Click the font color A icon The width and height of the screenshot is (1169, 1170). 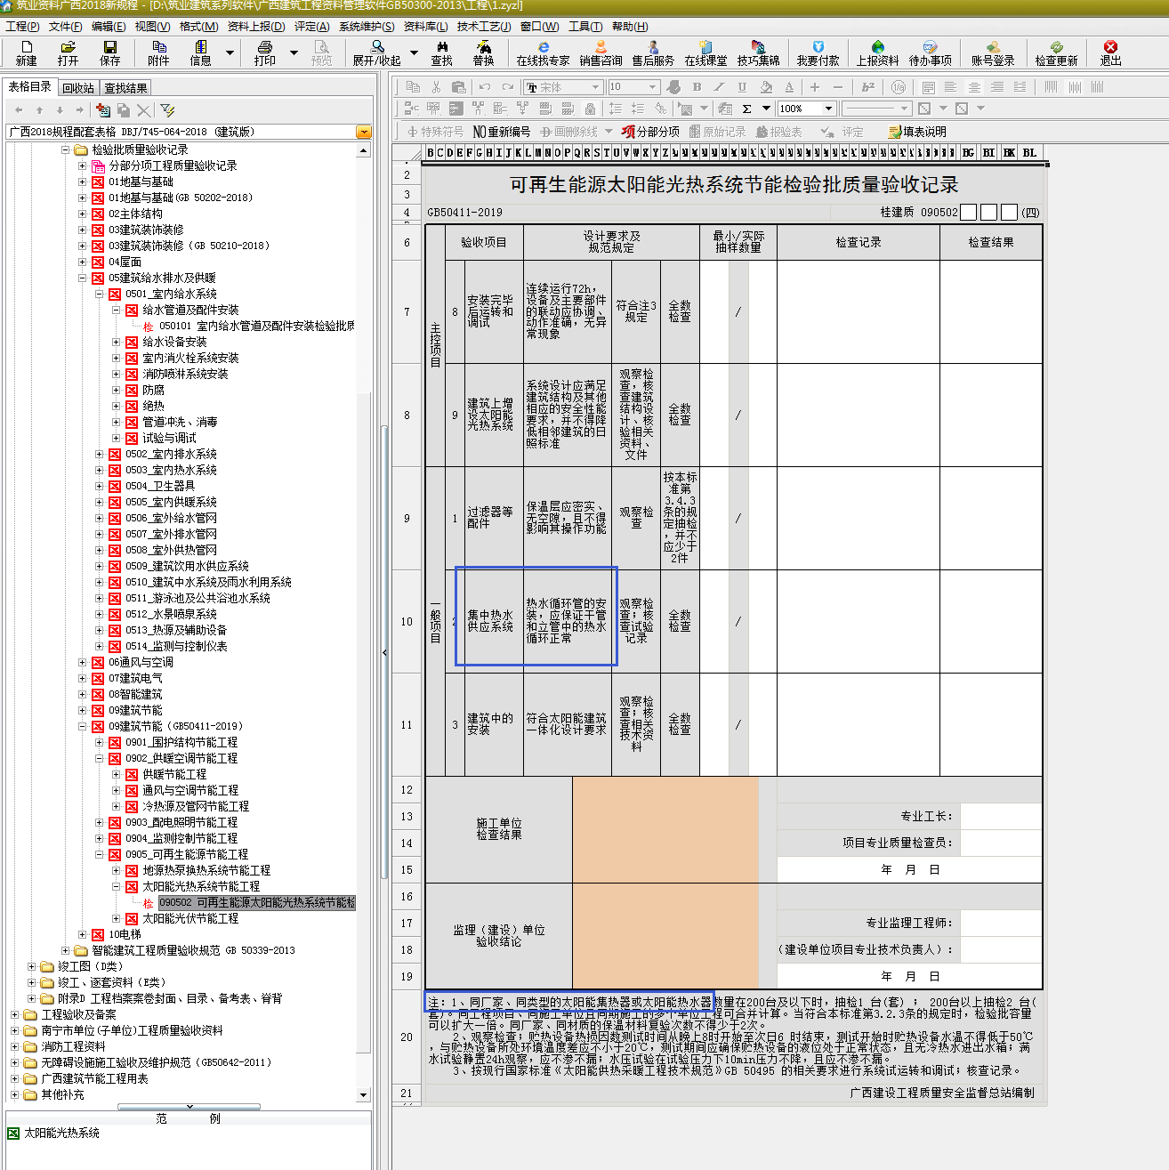tap(789, 87)
